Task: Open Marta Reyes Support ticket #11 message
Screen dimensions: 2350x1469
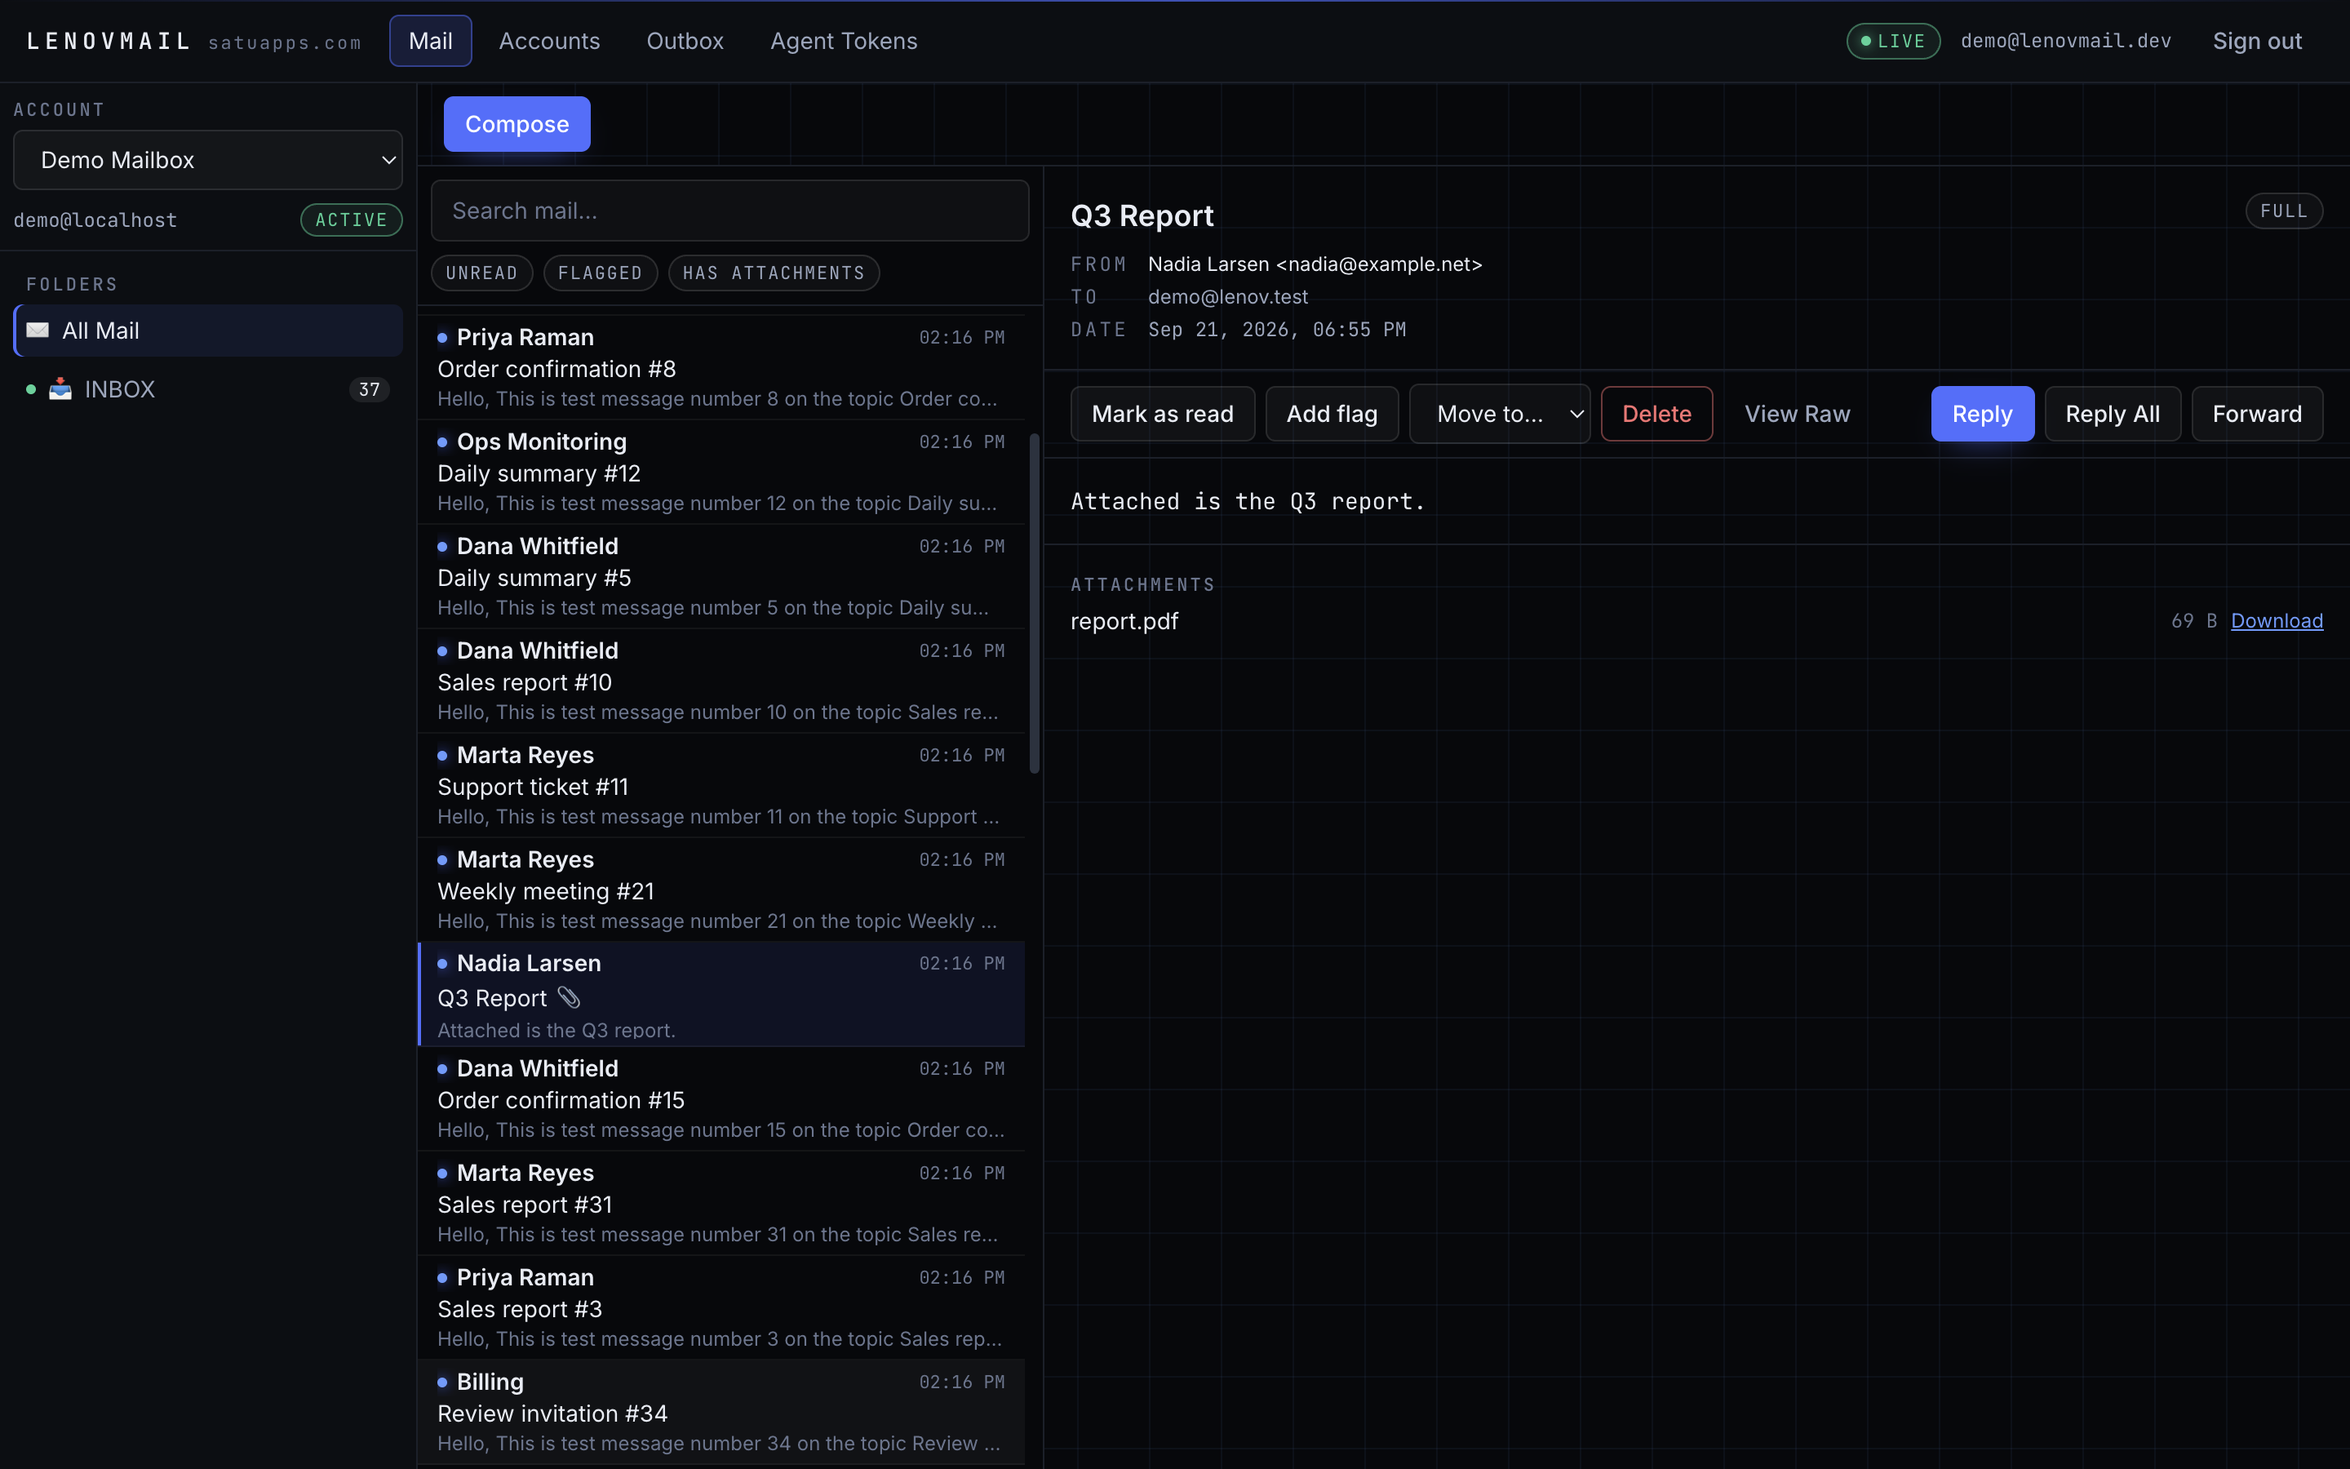Action: click(x=721, y=785)
